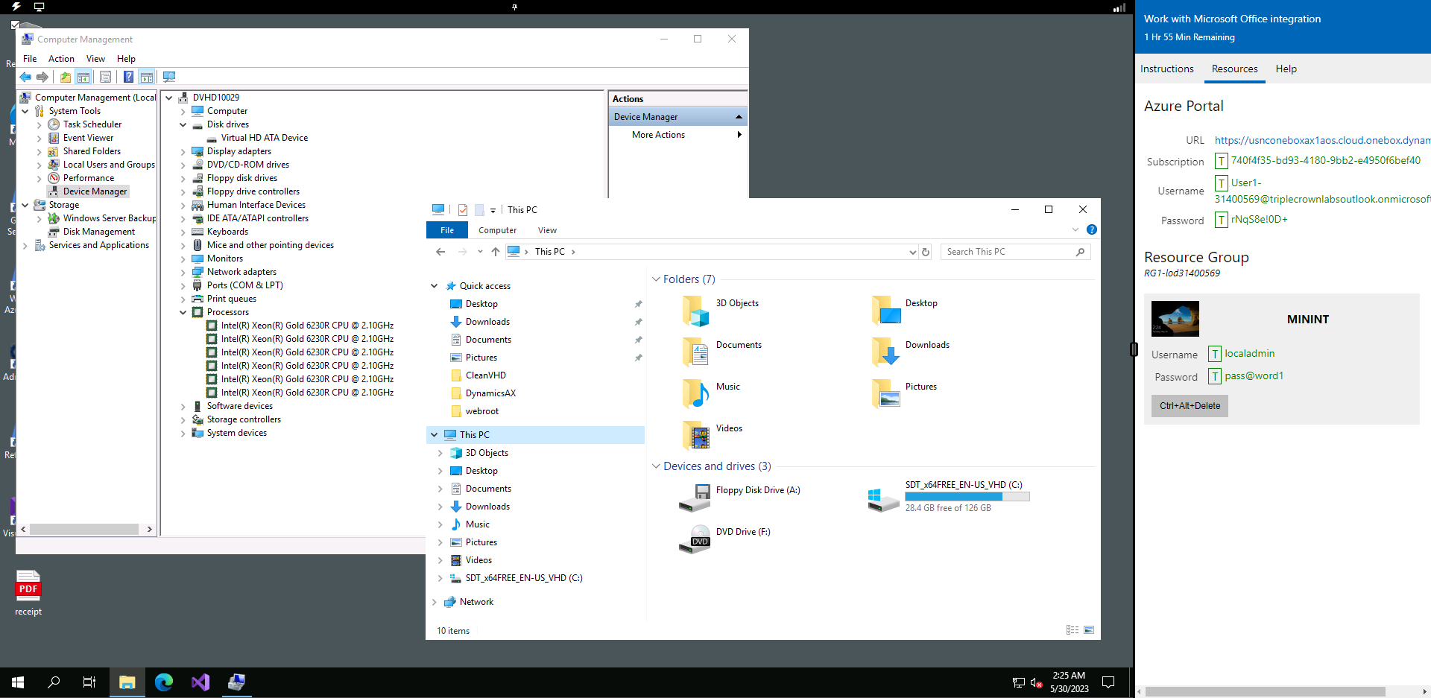Expand the Network adapters node
1431x698 pixels.
183,272
